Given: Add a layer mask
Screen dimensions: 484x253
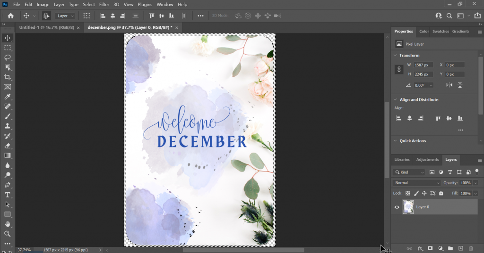Looking at the screenshot, I should point(430,248).
